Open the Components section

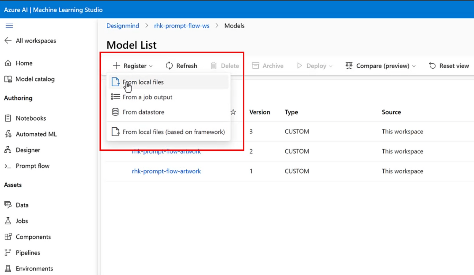[33, 237]
